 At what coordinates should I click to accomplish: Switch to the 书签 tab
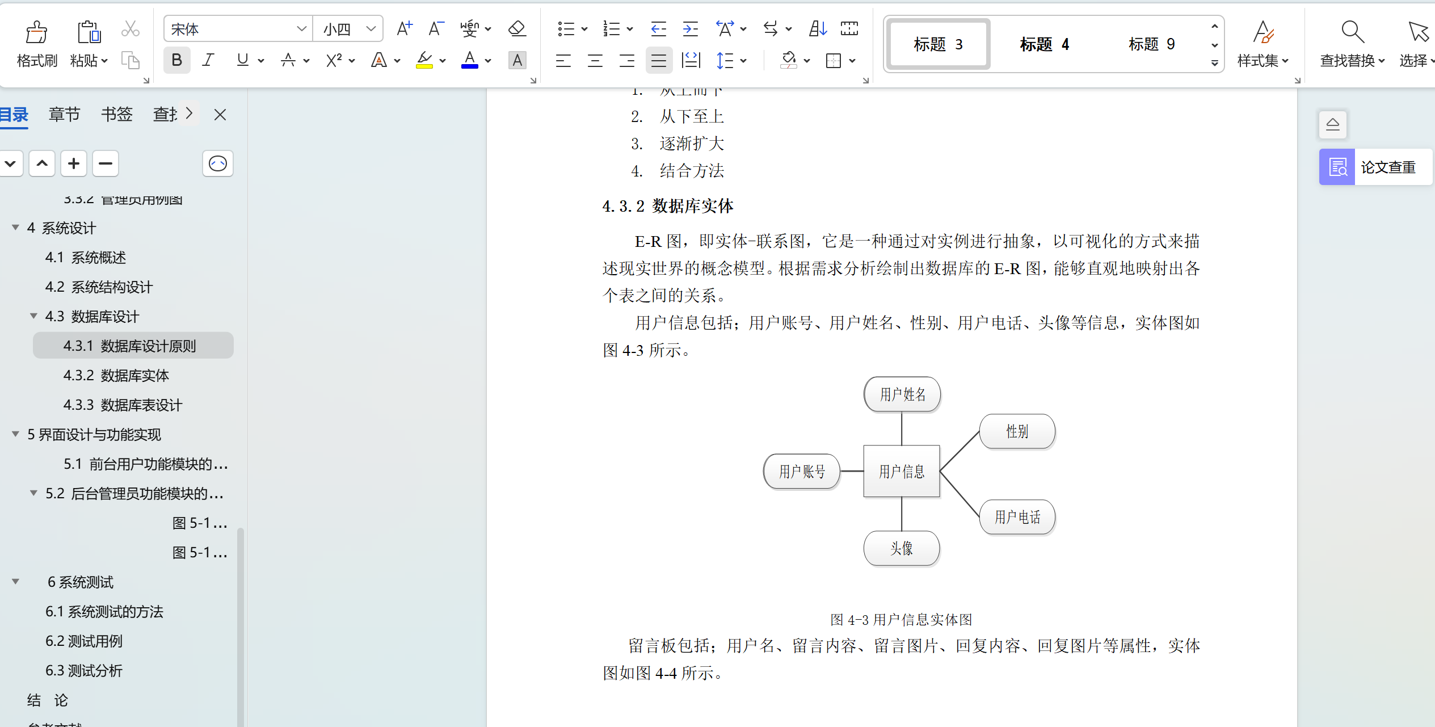point(116,115)
